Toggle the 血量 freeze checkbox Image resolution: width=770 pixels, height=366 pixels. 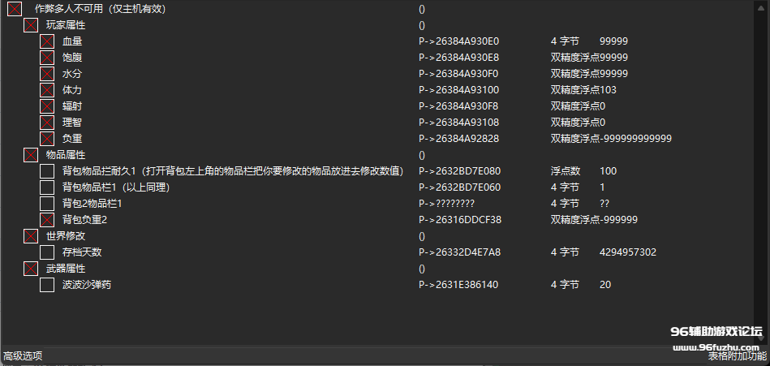(47, 41)
